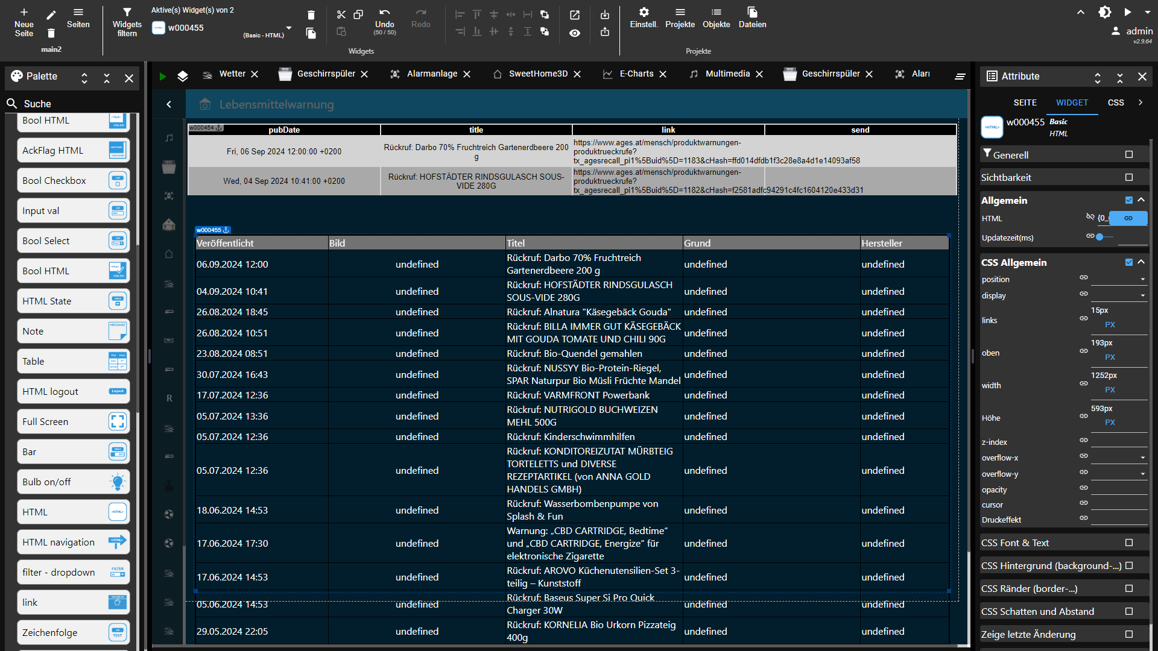Toggle the dark/light theme icon
This screenshot has width=1158, height=651.
tap(1105, 12)
